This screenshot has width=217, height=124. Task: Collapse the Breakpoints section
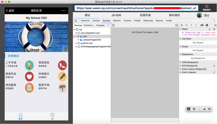coord(180,54)
